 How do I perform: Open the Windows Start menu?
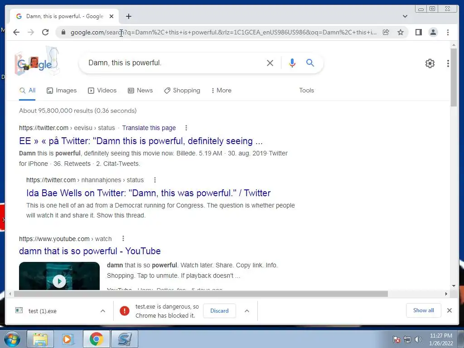12,339
